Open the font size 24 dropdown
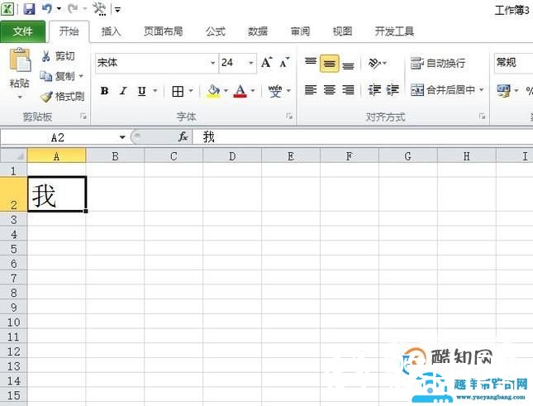Image resolution: width=533 pixels, height=406 pixels. [251, 63]
